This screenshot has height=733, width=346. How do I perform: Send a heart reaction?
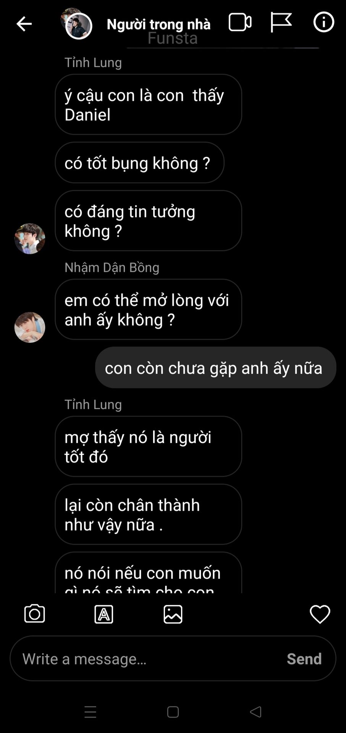(320, 614)
